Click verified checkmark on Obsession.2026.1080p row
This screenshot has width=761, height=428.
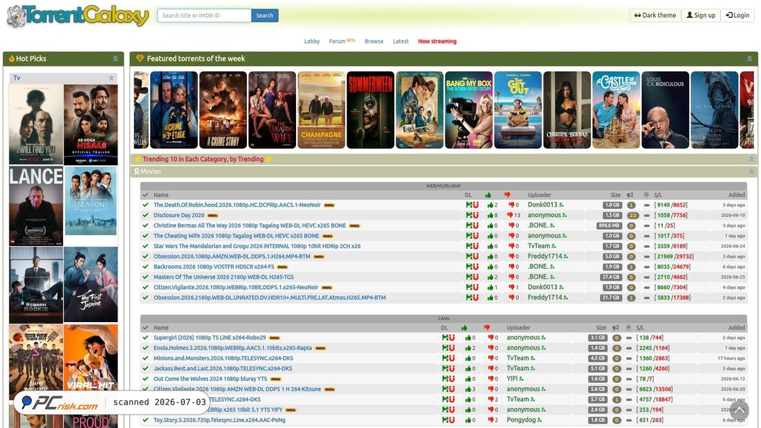pyautogui.click(x=145, y=257)
